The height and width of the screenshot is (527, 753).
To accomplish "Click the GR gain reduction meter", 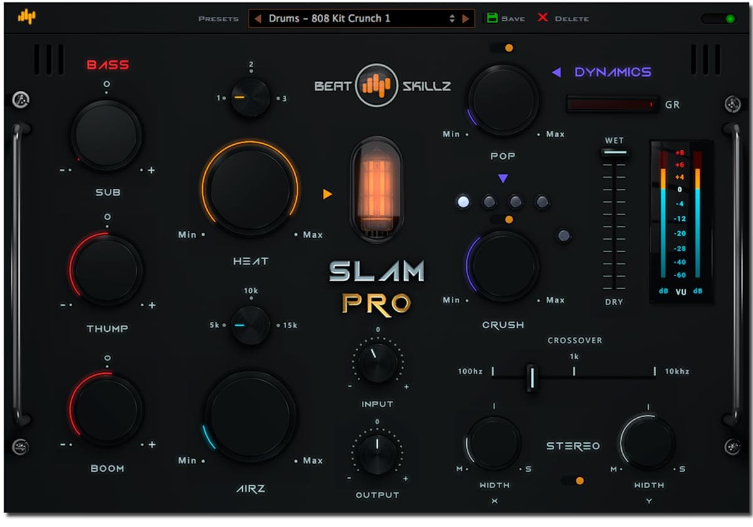I will tap(612, 104).
